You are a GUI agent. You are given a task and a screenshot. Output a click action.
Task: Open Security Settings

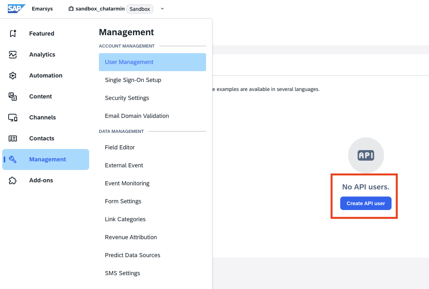127,98
